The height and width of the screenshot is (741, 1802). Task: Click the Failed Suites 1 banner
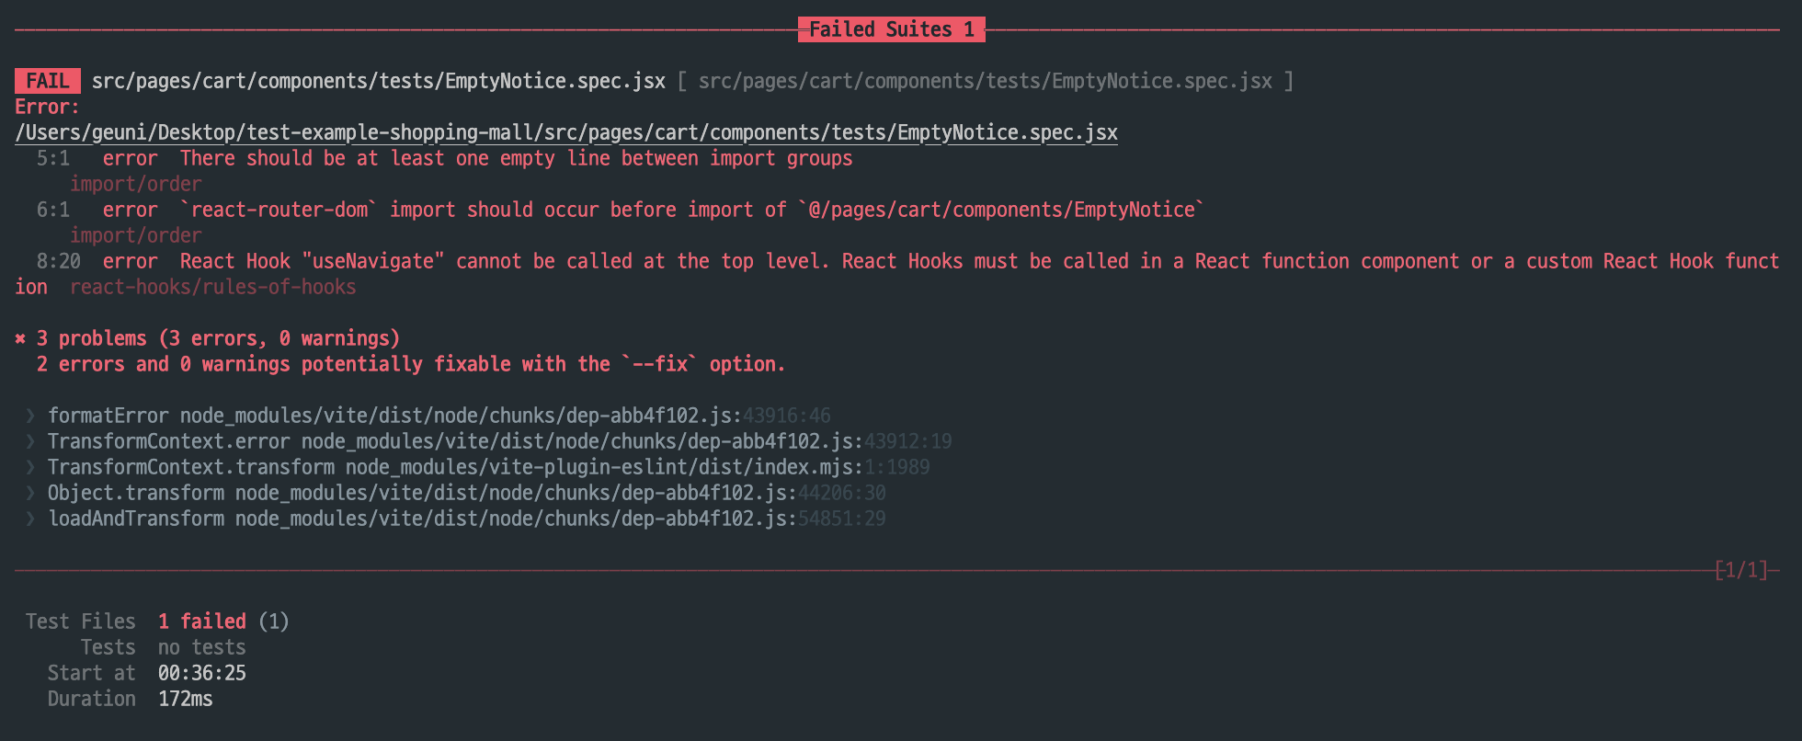(891, 29)
